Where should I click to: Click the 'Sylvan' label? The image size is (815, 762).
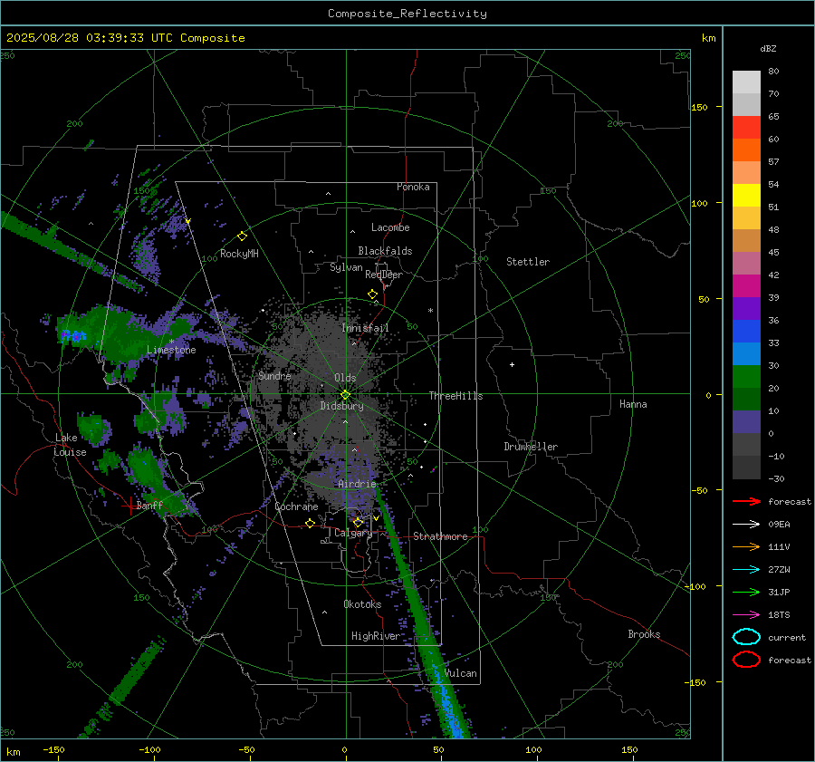coord(346,267)
